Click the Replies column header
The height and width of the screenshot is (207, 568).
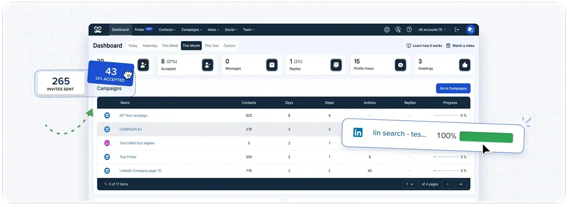click(x=410, y=103)
